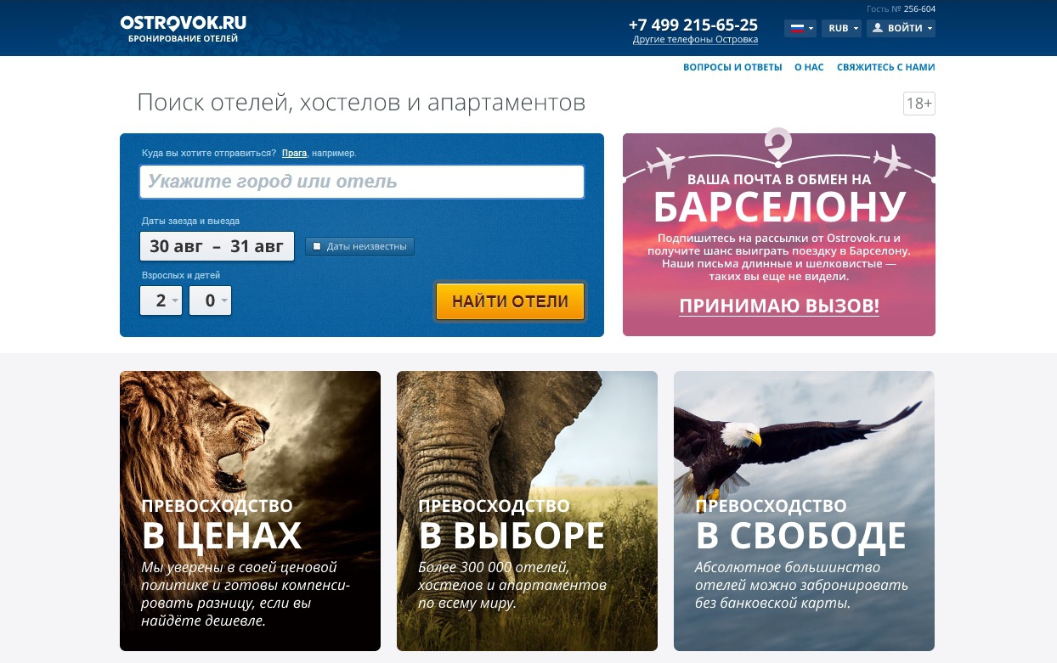Click the 'Прага' example city link
The width and height of the screenshot is (1057, 663).
pos(294,154)
